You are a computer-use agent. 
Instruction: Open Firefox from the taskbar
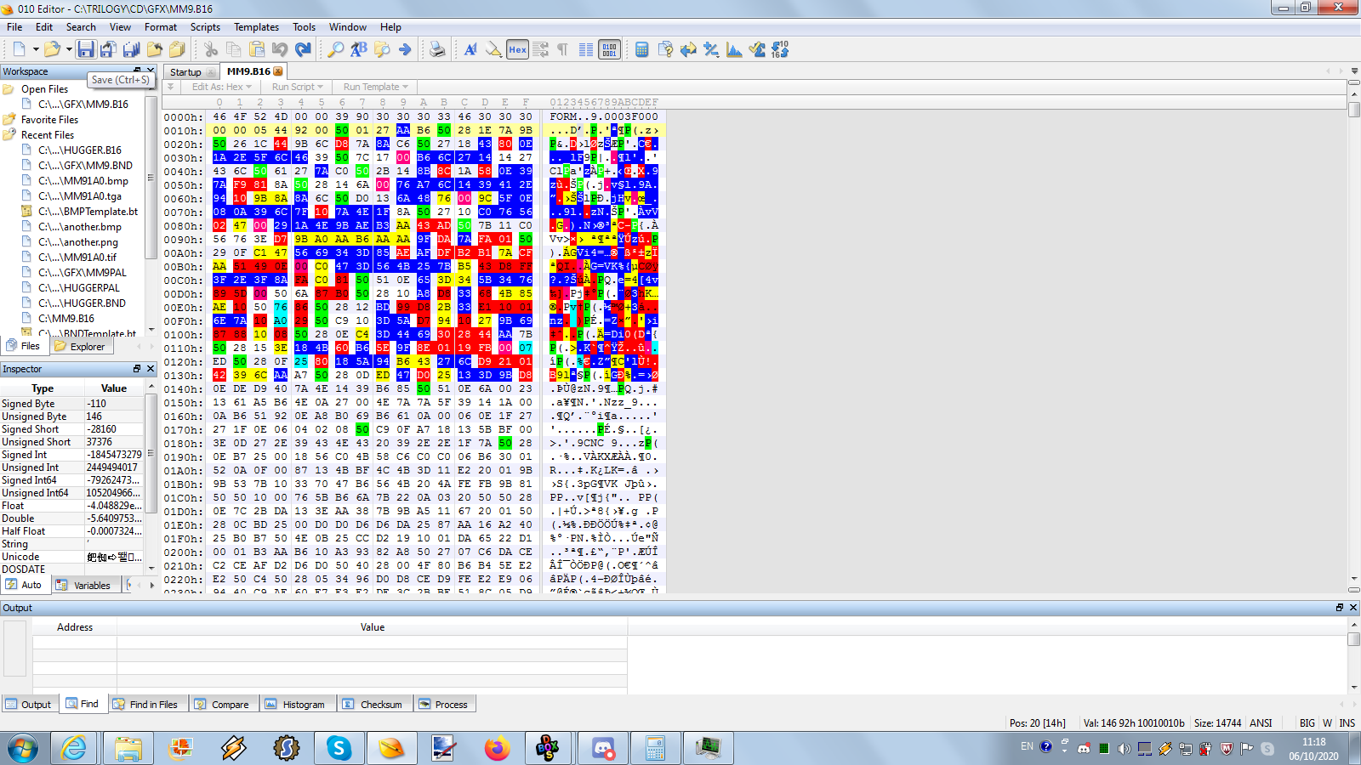497,748
